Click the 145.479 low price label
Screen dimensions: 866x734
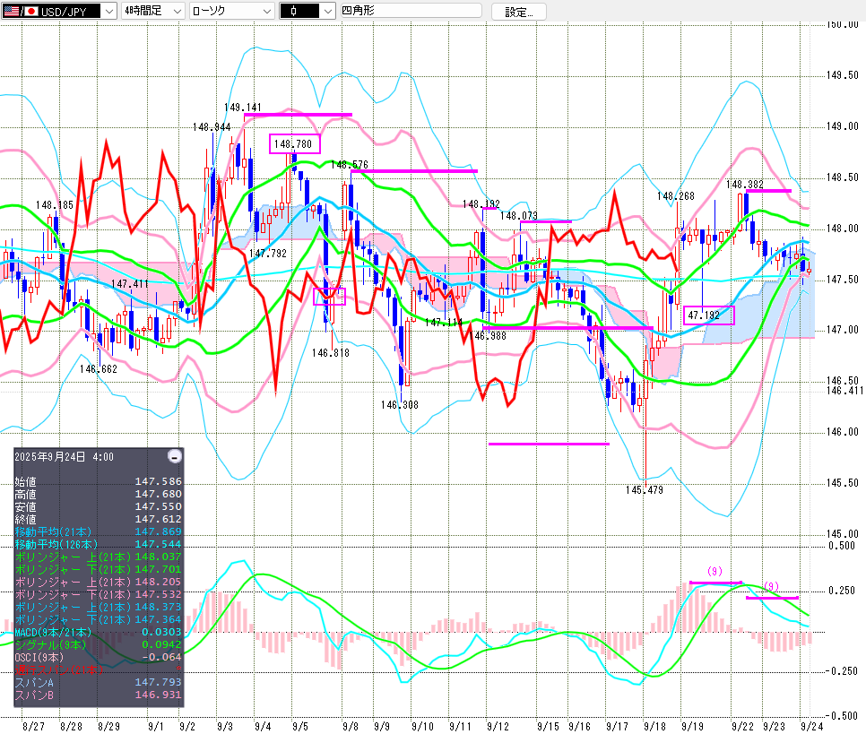(x=644, y=489)
